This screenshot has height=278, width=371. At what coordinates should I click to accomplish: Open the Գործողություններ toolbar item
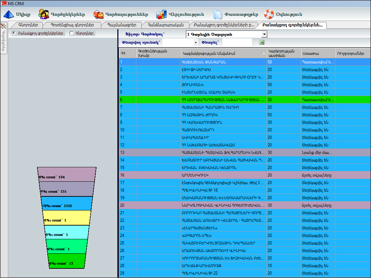(x=121, y=14)
